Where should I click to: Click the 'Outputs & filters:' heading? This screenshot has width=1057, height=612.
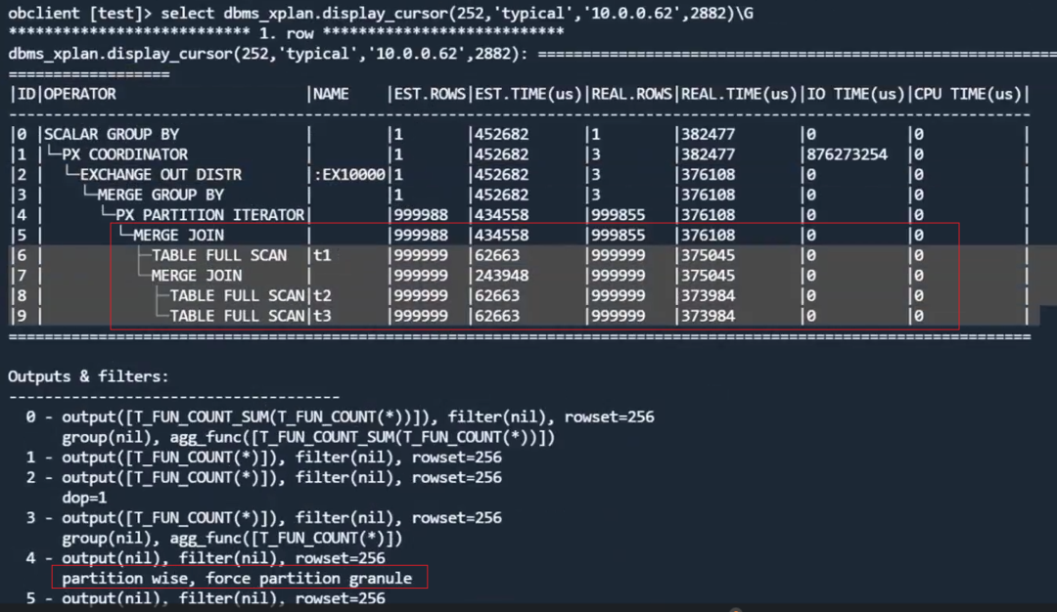coord(88,377)
